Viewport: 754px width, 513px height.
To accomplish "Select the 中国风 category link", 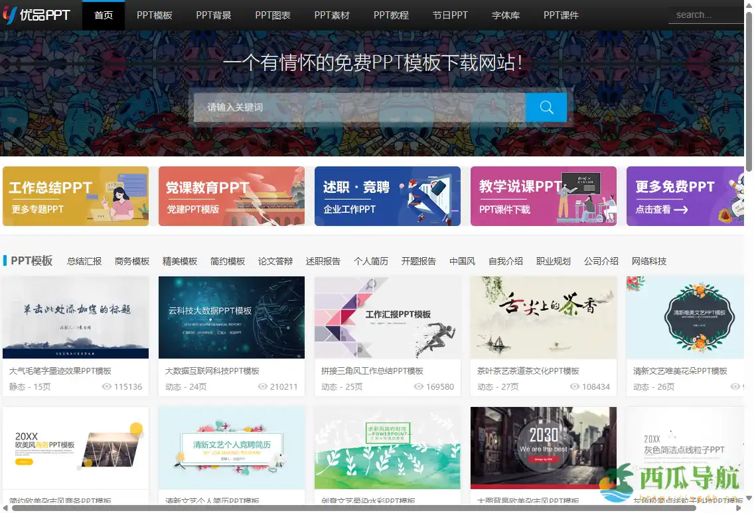I will (x=463, y=261).
